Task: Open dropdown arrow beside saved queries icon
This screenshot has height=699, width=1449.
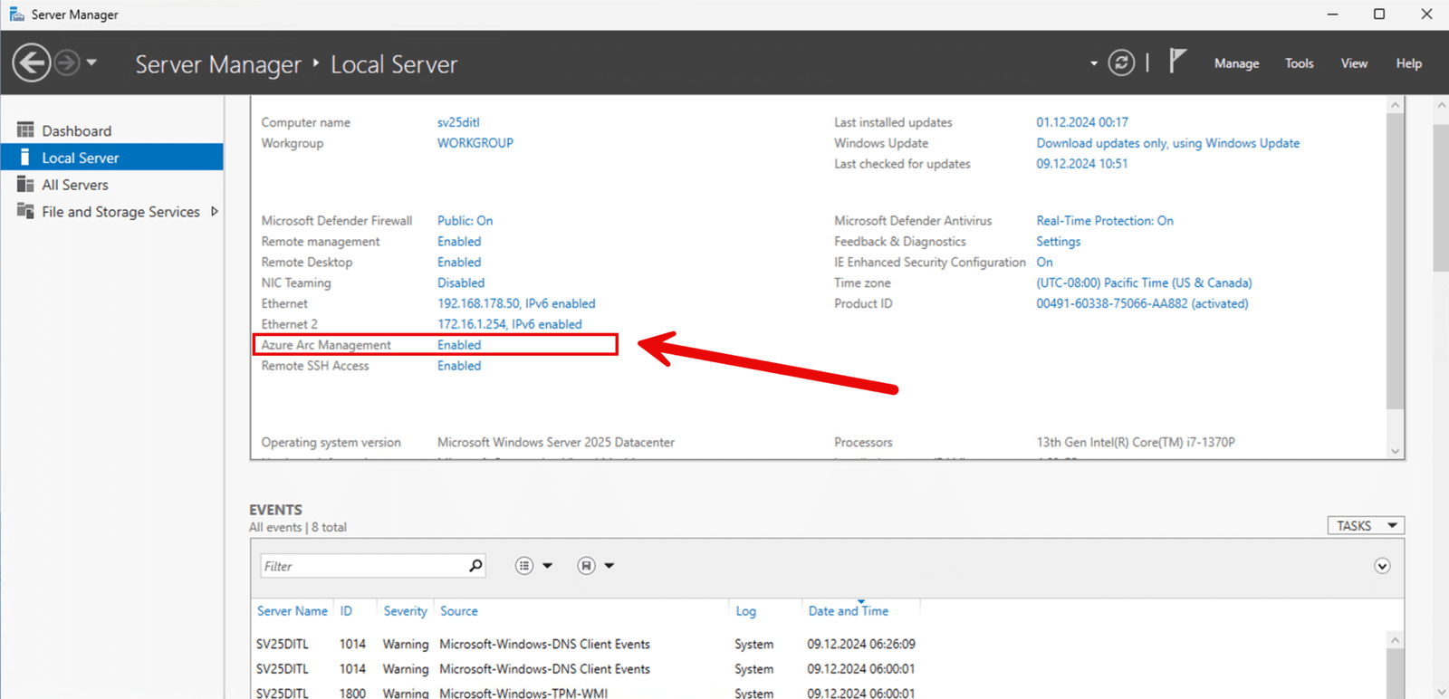Action: click(x=609, y=566)
